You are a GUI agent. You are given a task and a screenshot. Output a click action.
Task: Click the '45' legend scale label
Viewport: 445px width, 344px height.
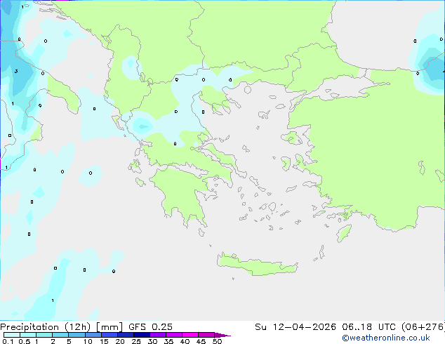(x=201, y=341)
